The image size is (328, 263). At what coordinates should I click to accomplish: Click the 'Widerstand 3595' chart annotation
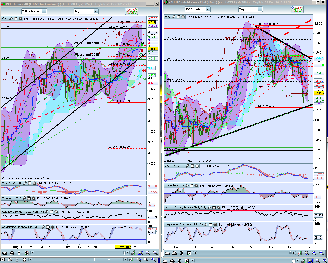pos(86,43)
